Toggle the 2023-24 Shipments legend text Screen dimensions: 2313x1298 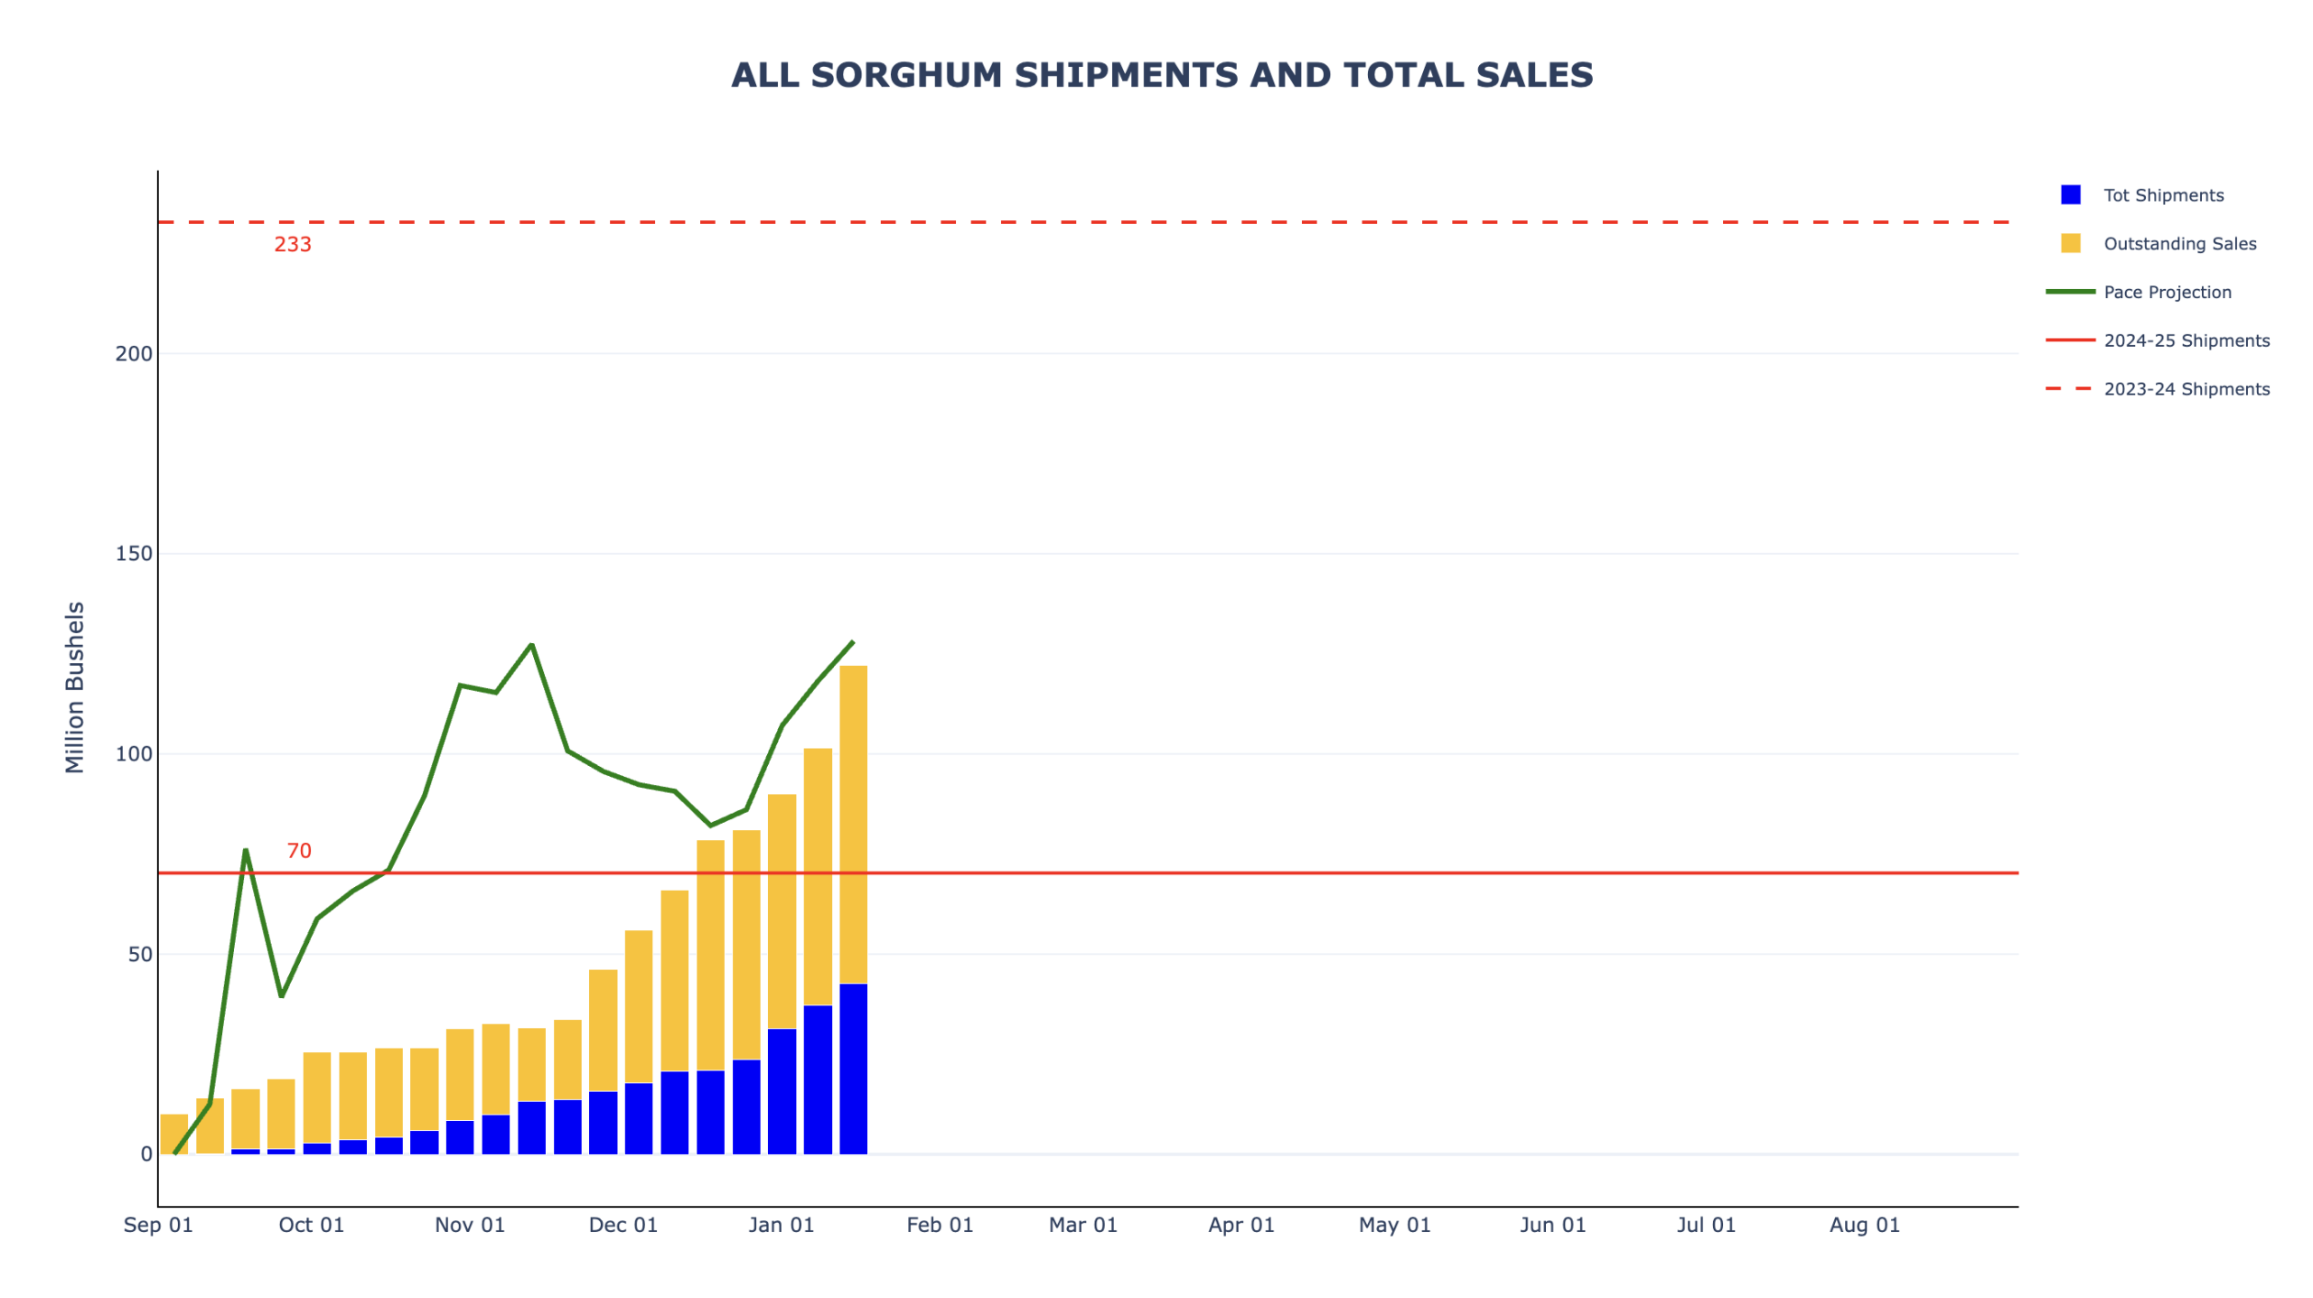click(x=2186, y=389)
